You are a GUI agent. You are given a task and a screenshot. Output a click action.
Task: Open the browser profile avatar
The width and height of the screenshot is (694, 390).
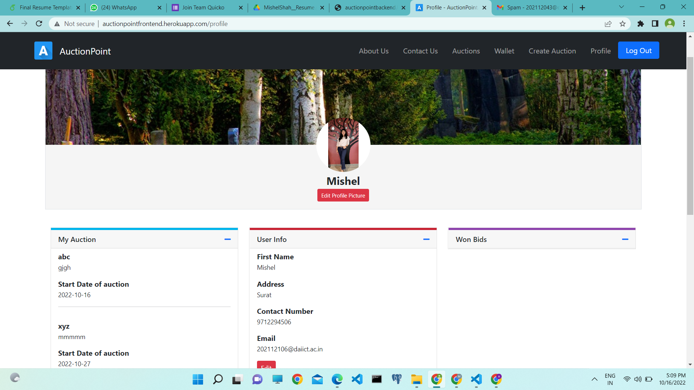coord(670,23)
